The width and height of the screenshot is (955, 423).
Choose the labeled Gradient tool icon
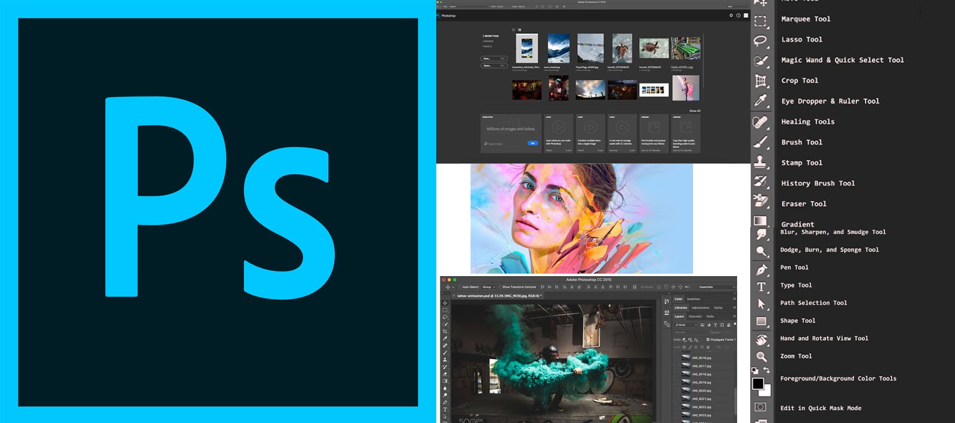pos(760,221)
